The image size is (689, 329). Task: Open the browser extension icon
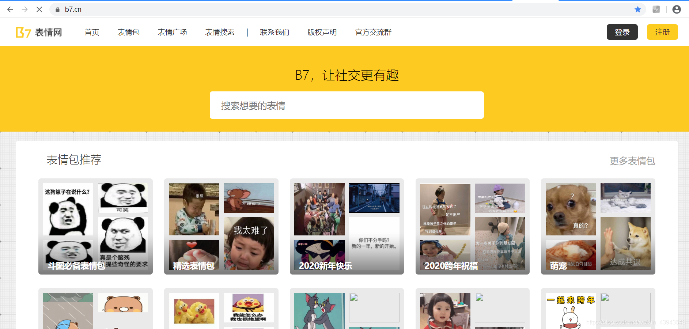coord(656,10)
